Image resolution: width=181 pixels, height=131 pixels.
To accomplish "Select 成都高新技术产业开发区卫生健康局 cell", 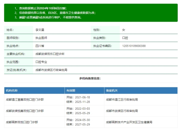I will pyautogui.click(x=129, y=122).
